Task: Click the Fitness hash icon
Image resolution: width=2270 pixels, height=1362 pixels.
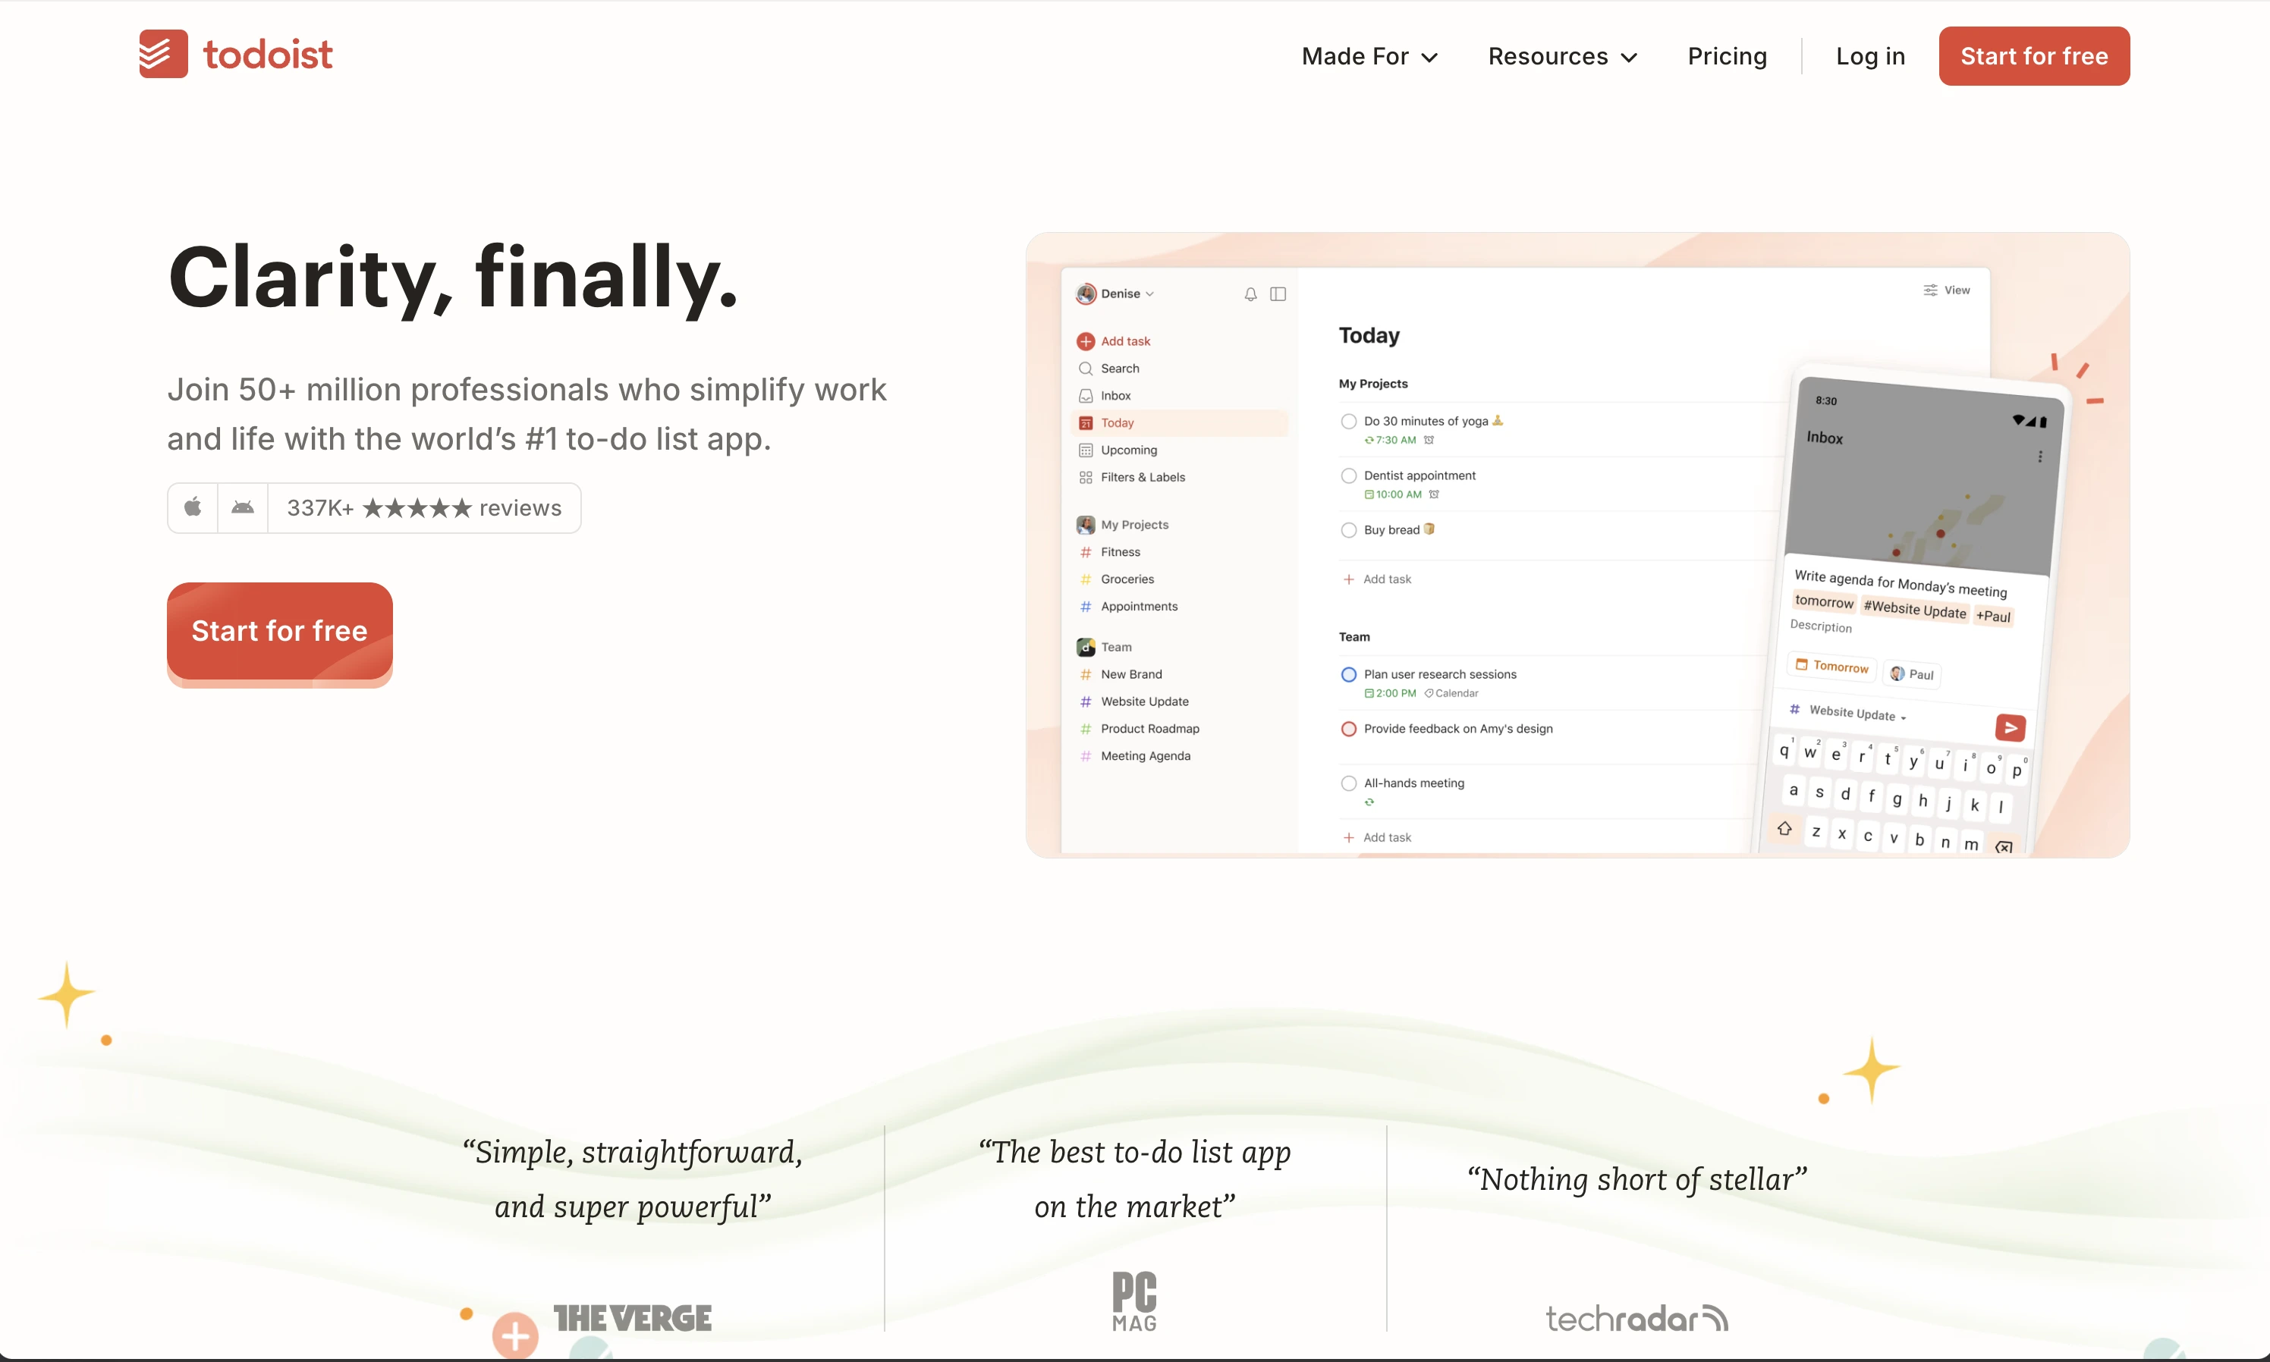Action: pyautogui.click(x=1085, y=553)
